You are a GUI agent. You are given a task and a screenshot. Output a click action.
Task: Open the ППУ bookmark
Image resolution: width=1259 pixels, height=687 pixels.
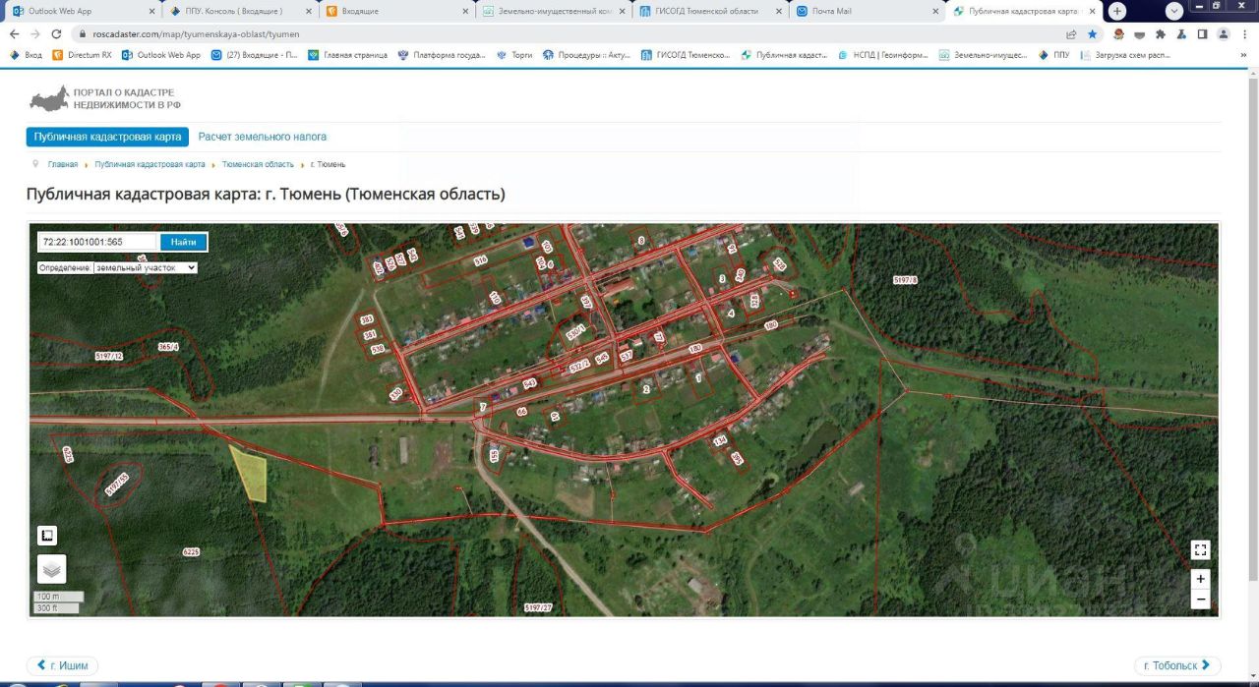(x=1053, y=55)
